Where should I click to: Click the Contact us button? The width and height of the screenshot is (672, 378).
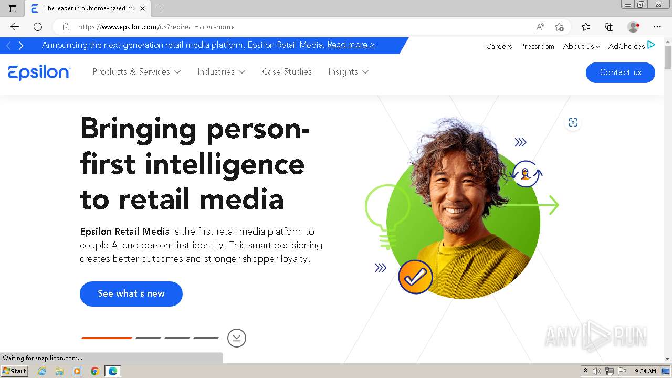621,72
